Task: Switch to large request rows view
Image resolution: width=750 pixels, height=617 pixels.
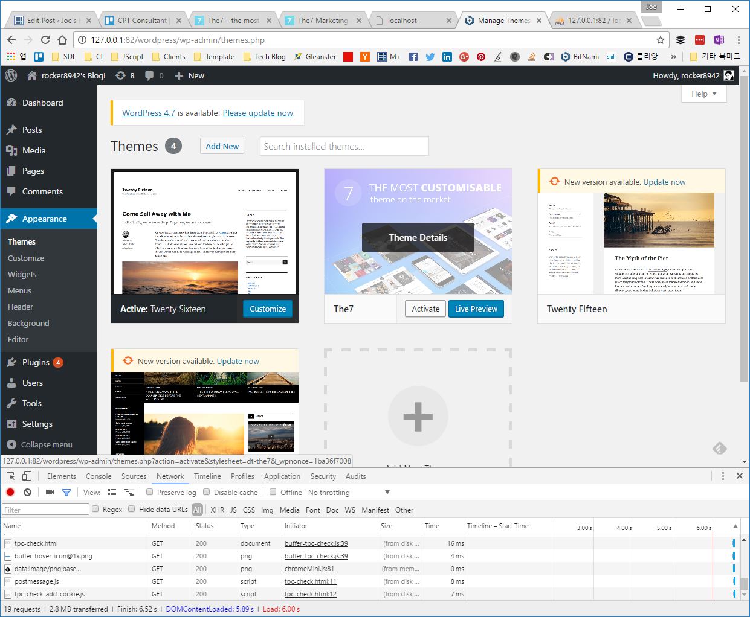Action: (112, 492)
